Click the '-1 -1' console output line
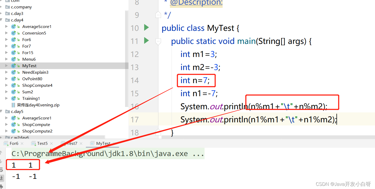The height and width of the screenshot is (189, 375). click(24, 177)
